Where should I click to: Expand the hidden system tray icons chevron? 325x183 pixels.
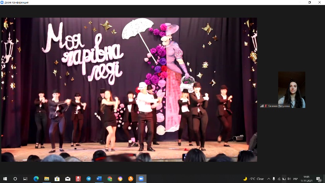tap(269, 179)
